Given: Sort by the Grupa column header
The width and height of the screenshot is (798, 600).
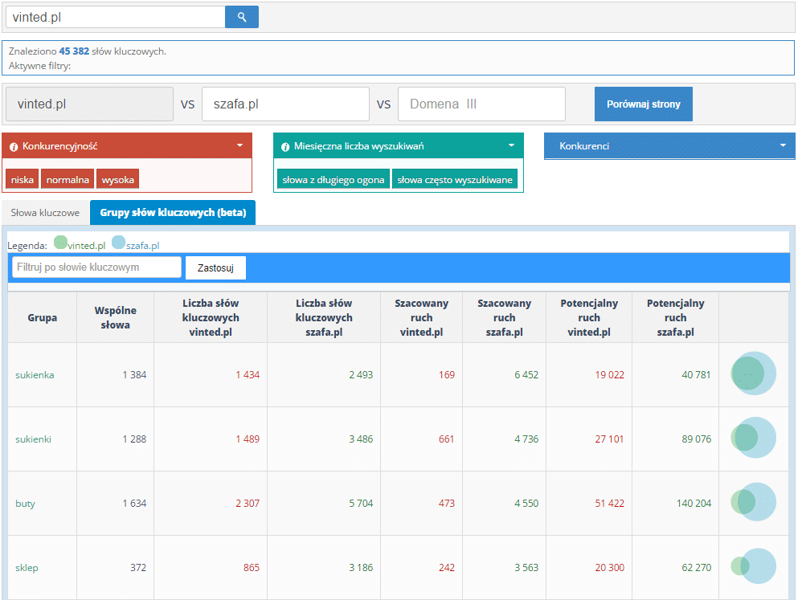Looking at the screenshot, I should point(43,317).
